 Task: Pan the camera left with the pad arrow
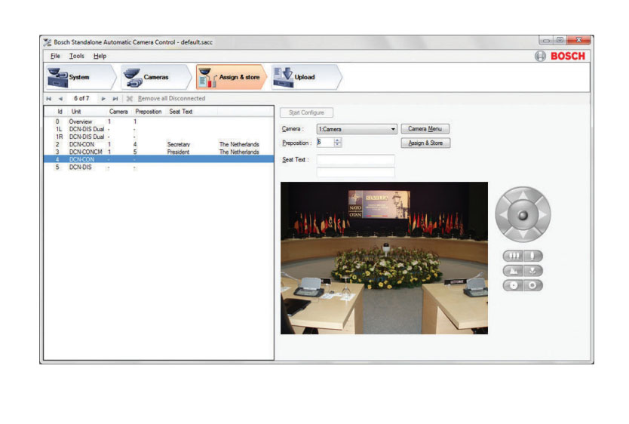click(x=504, y=214)
